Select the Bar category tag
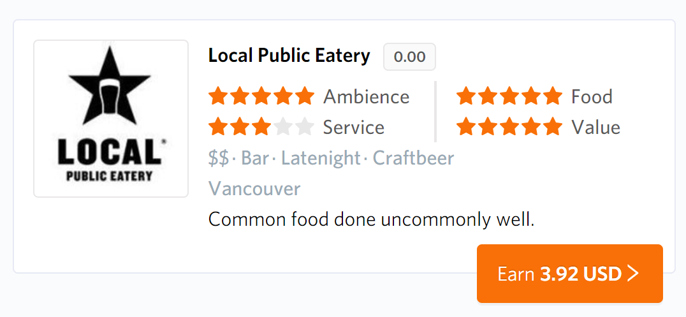The height and width of the screenshot is (317, 686). click(254, 158)
